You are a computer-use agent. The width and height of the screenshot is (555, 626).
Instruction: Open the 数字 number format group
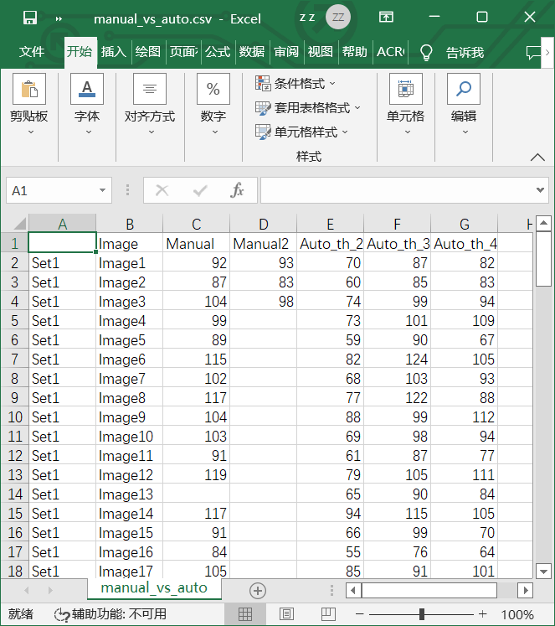[213, 105]
